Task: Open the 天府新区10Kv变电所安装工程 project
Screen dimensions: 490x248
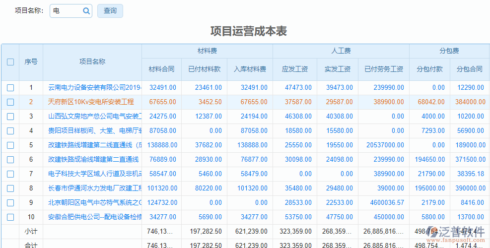Action: click(x=91, y=102)
